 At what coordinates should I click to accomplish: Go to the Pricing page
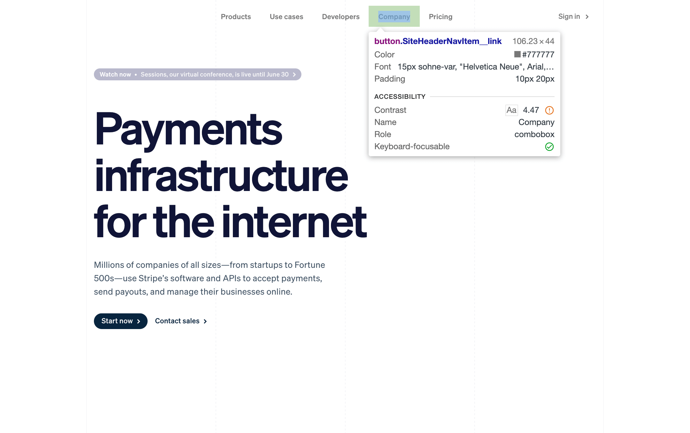click(441, 17)
